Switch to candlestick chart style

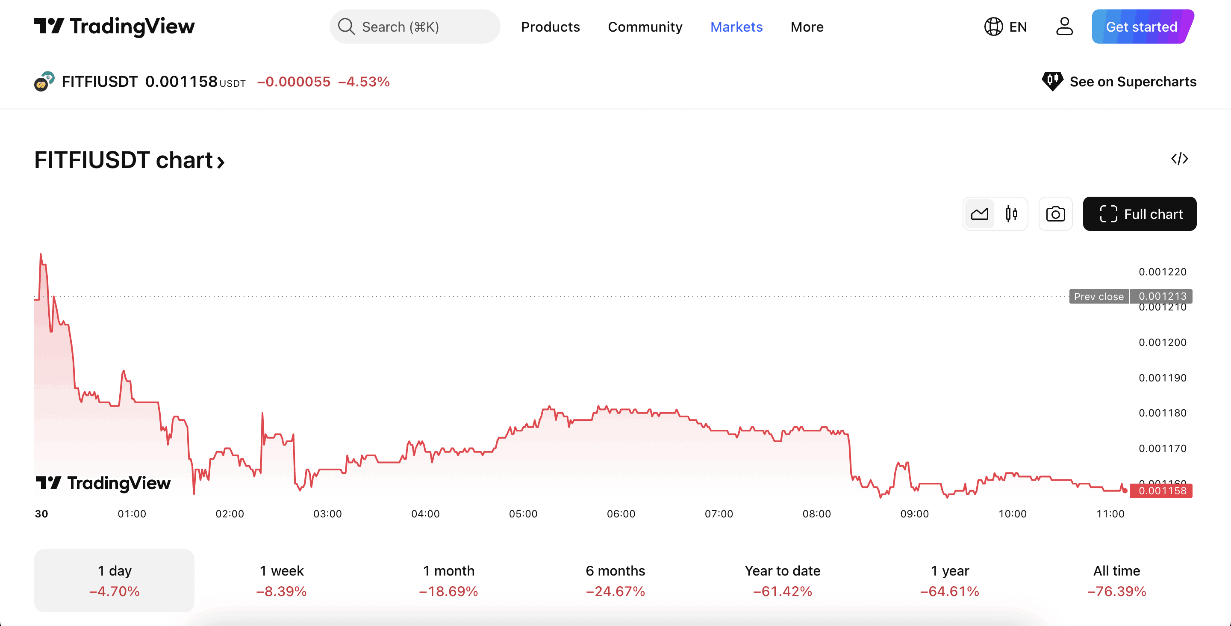[x=1011, y=214]
